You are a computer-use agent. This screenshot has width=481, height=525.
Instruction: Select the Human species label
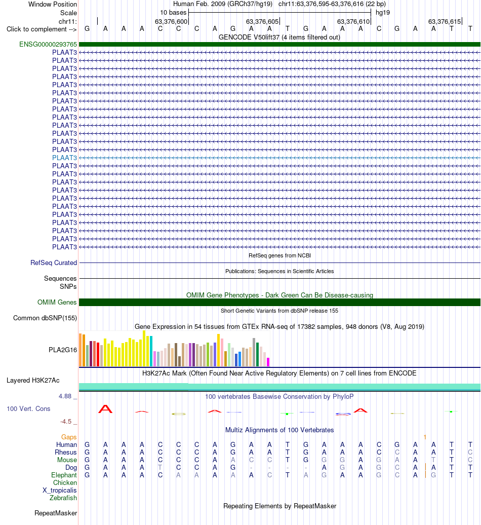pyautogui.click(x=66, y=444)
